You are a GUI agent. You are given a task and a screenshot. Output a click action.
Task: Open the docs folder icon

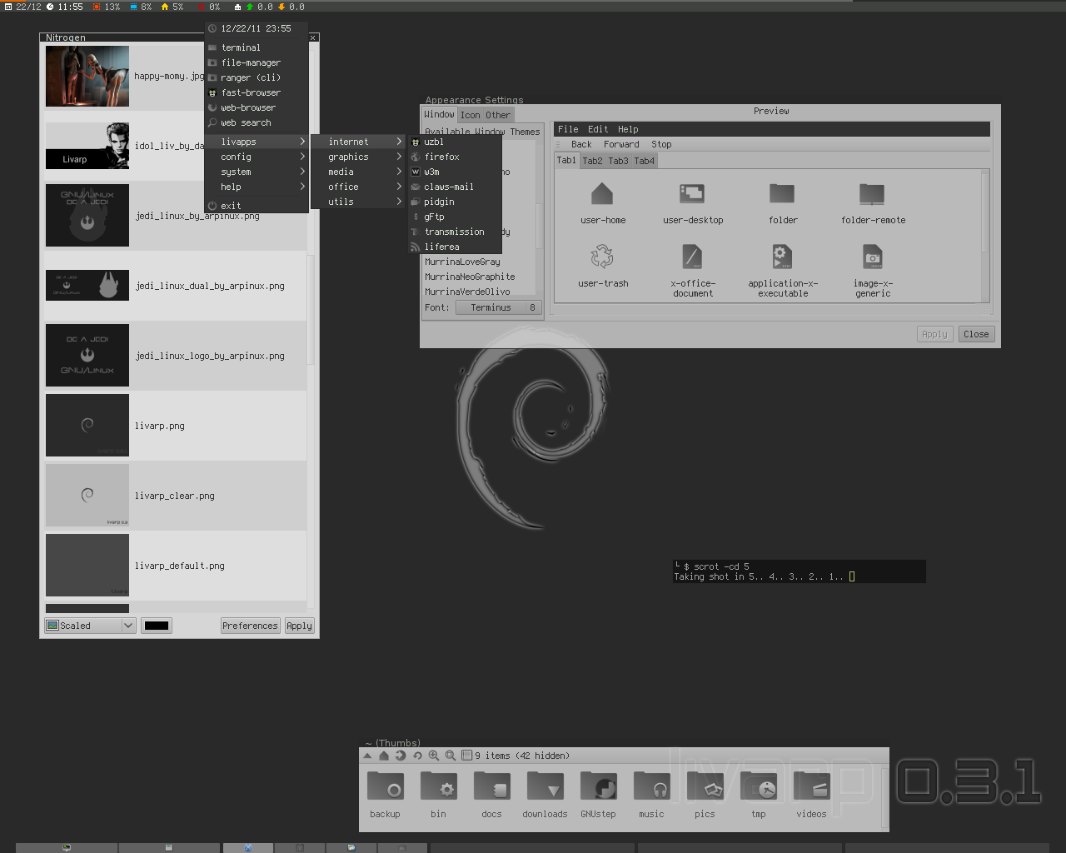[x=491, y=786]
